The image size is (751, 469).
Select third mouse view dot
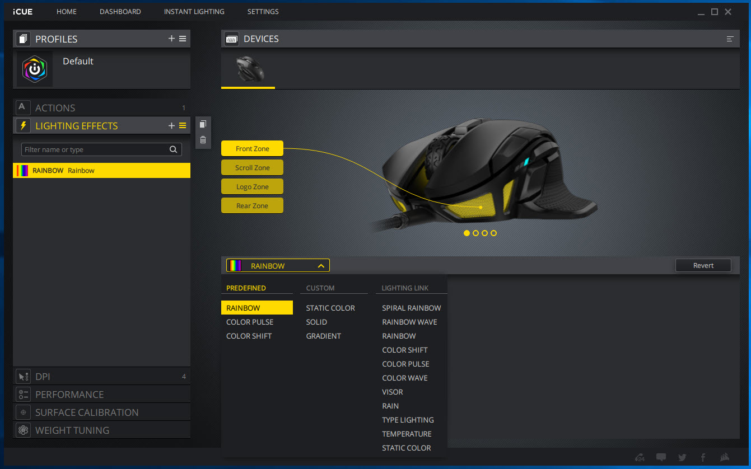pos(484,233)
